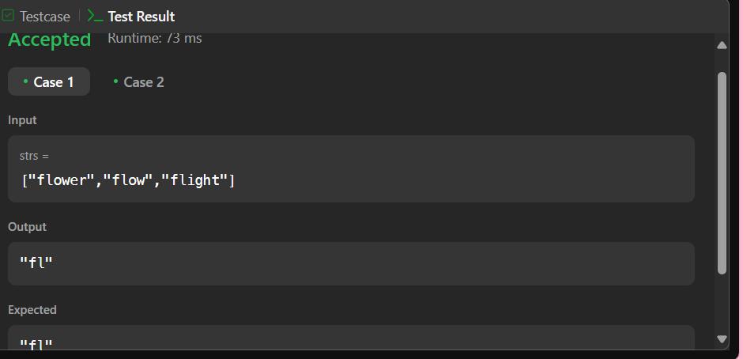Click the Expected section label
Viewport: 743px width, 359px height.
point(32,310)
